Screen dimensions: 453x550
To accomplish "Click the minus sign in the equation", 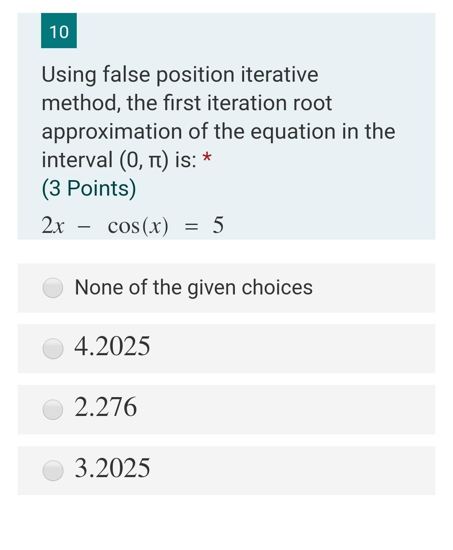I will [x=85, y=227].
